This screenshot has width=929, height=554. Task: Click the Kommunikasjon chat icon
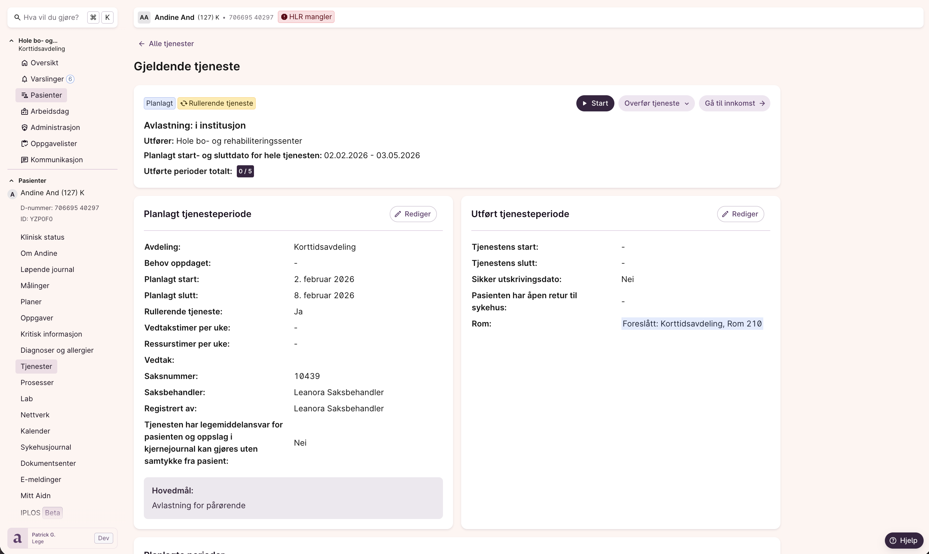[25, 160]
